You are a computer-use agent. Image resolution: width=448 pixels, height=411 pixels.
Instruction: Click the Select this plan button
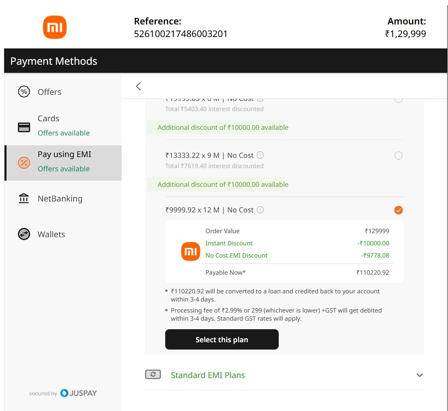[222, 339]
